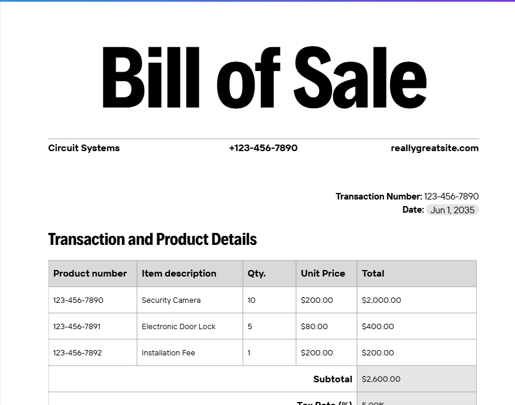This screenshot has width=515, height=405.
Task: Select the Qty. column header cell
Action: point(269,274)
